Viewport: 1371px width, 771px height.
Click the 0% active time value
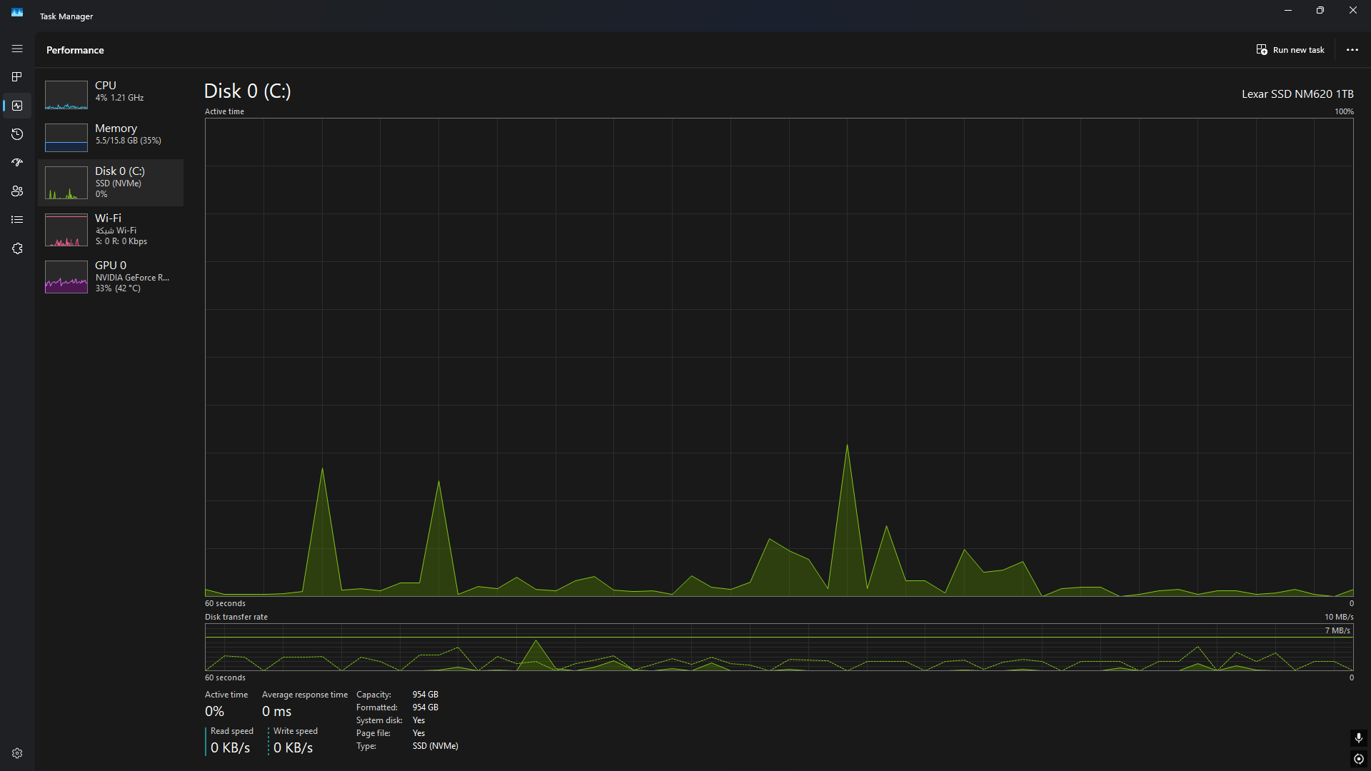pyautogui.click(x=214, y=711)
